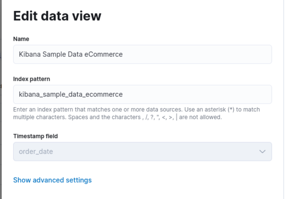The width and height of the screenshot is (285, 199).
Task: Click the "Name" field label
Action: [x=21, y=39]
